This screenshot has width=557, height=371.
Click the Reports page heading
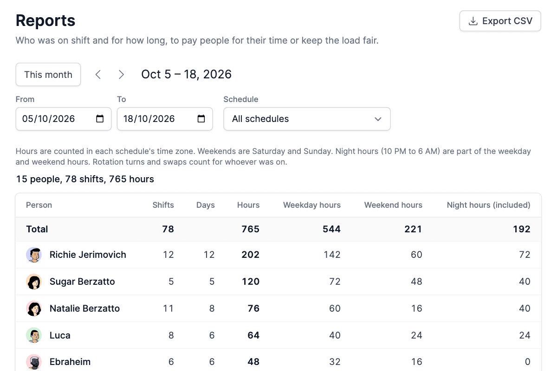[x=45, y=21]
